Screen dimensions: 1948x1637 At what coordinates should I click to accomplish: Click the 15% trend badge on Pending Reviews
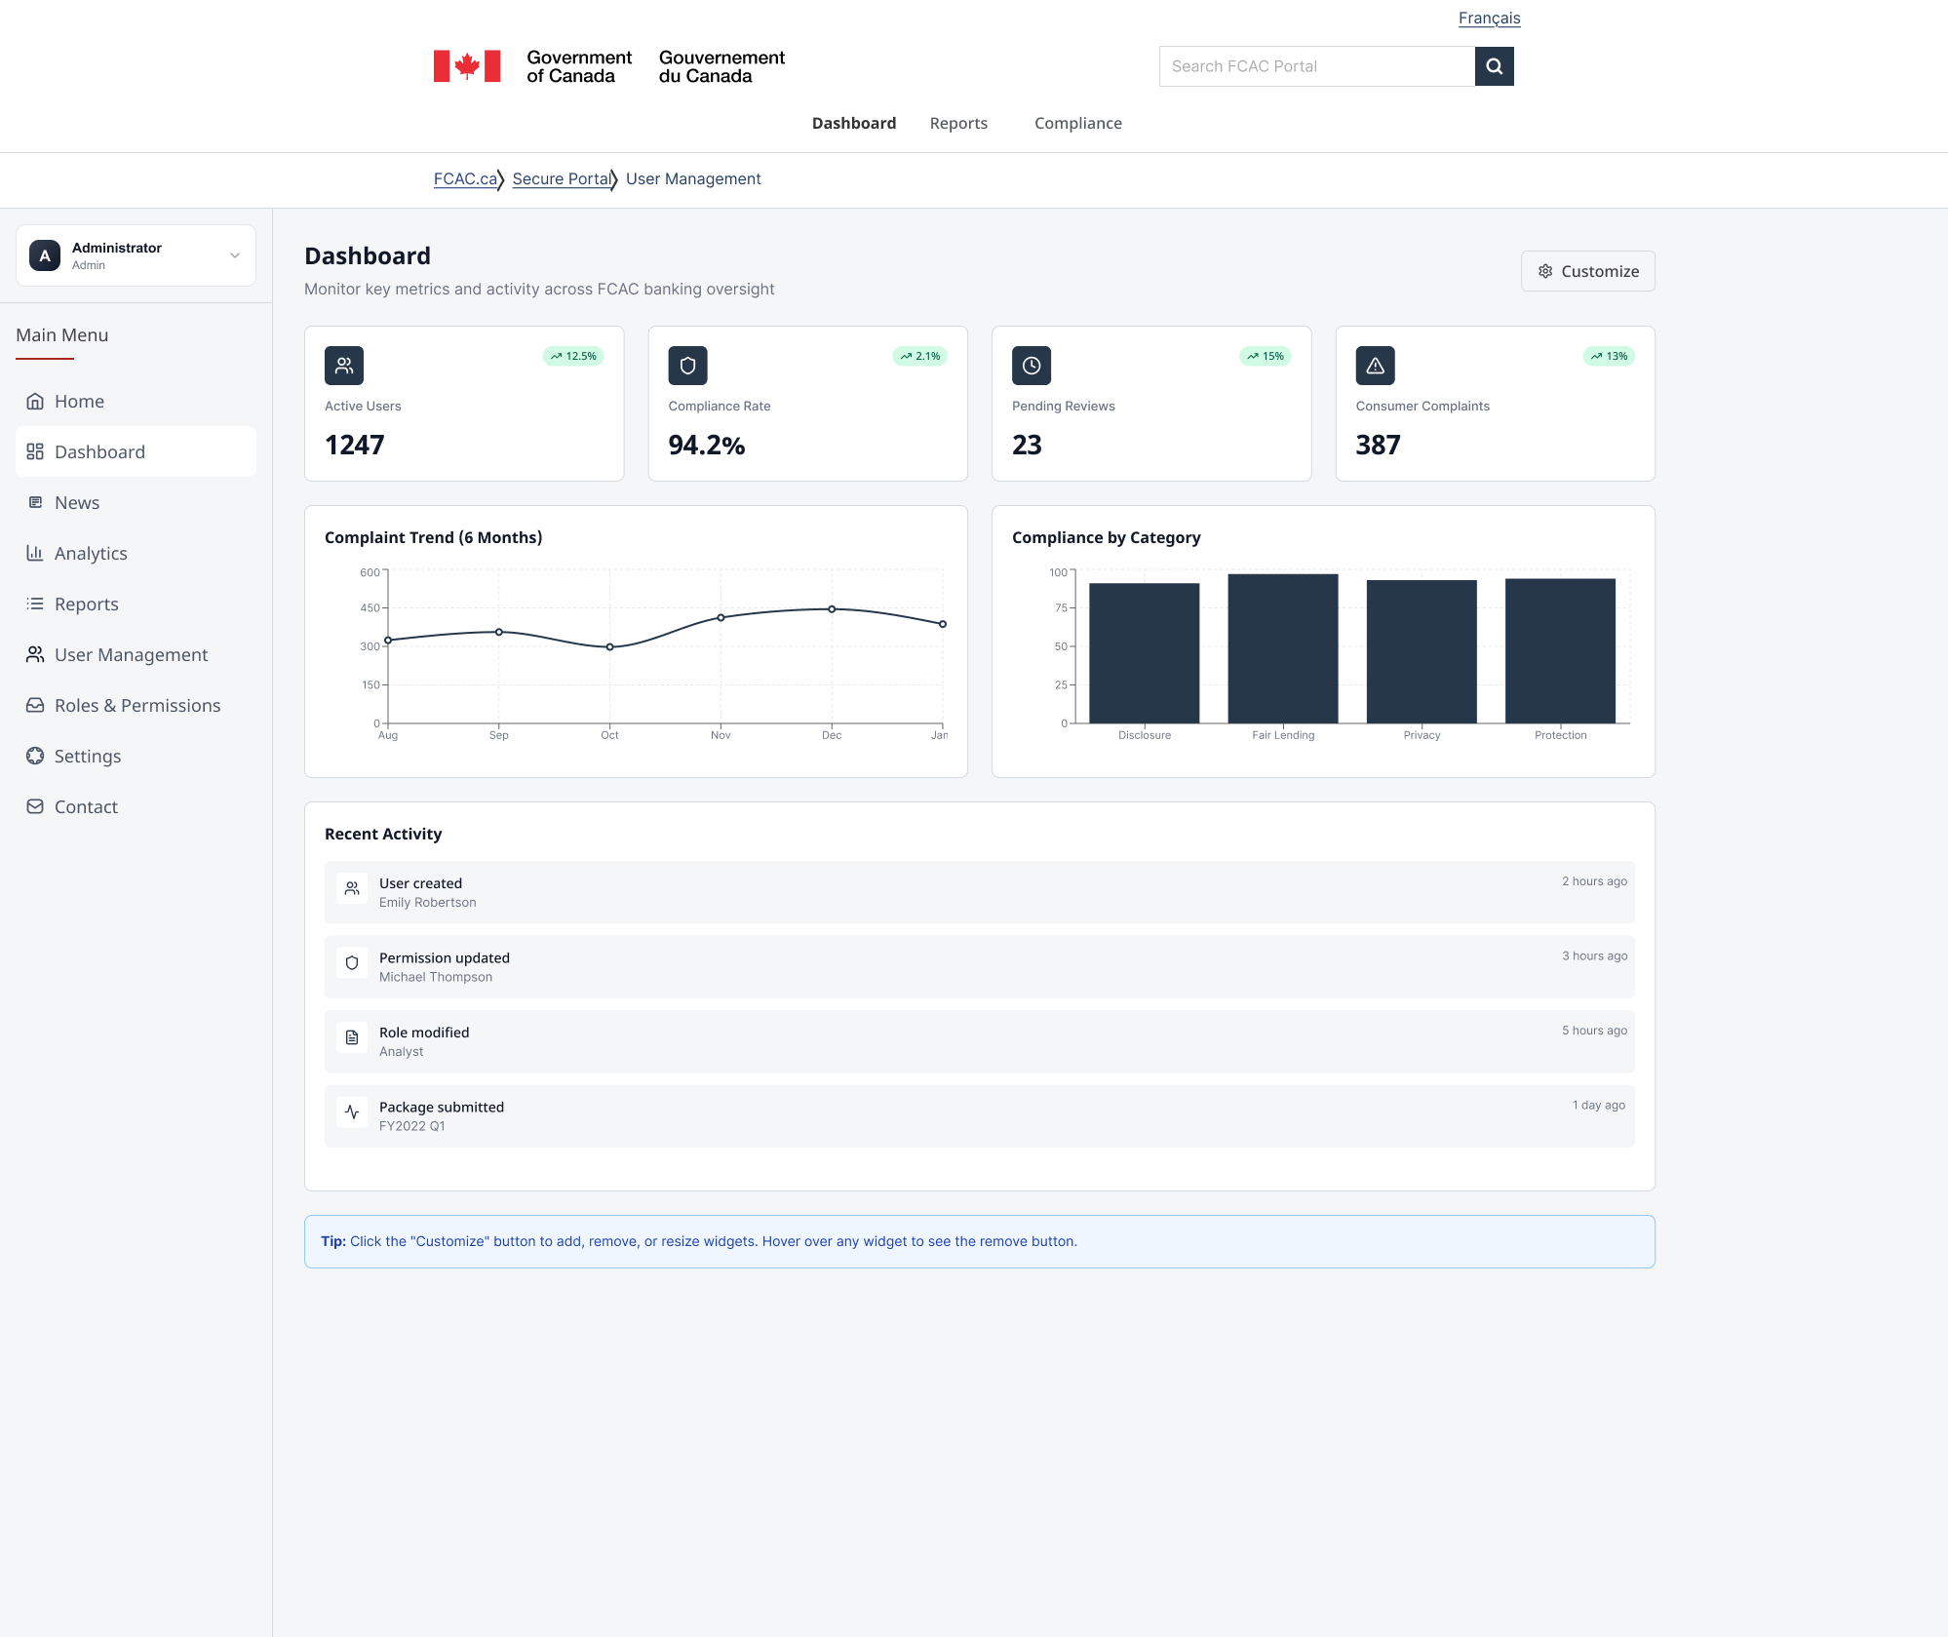click(x=1265, y=356)
